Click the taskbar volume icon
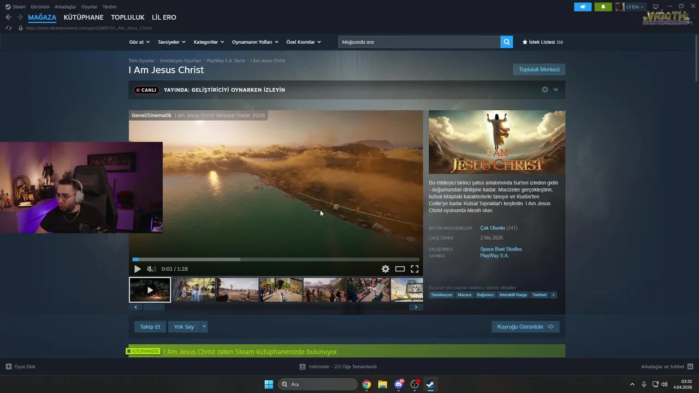 tap(665, 384)
